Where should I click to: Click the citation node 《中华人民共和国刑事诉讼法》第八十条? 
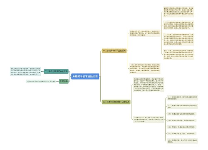tap(41, 81)
